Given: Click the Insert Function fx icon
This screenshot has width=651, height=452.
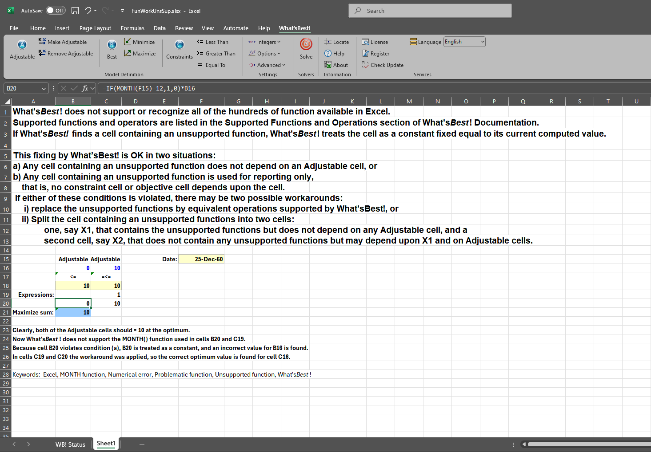Looking at the screenshot, I should point(85,88).
